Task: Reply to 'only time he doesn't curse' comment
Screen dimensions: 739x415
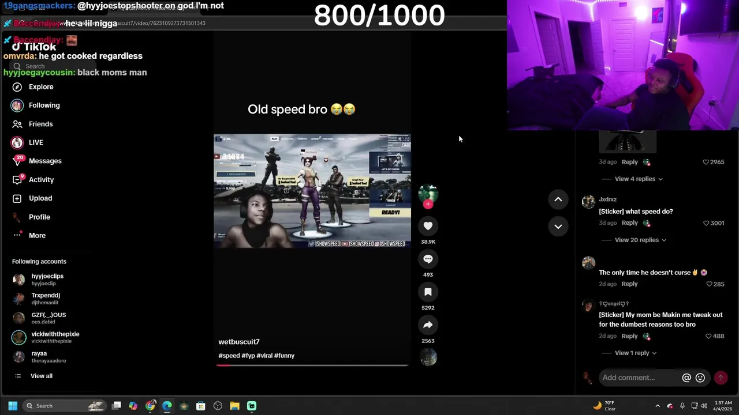Action: point(629,284)
